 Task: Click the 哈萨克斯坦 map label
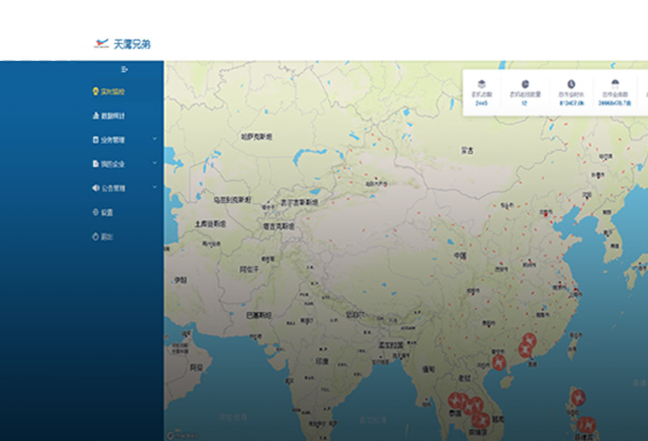pyautogui.click(x=257, y=136)
